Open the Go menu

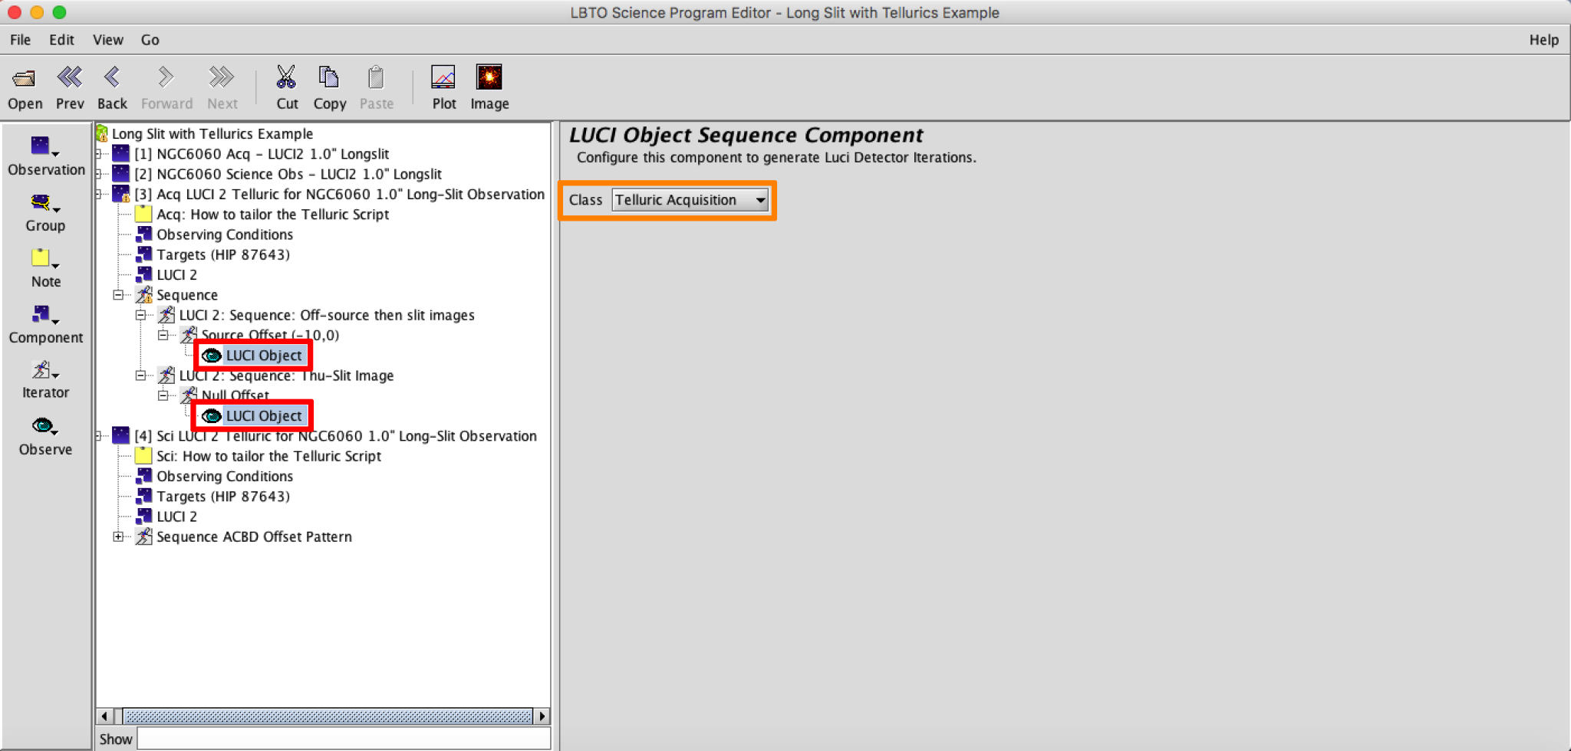tap(150, 40)
